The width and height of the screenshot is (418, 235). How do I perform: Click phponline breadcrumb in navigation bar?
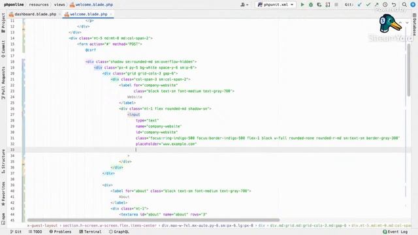tap(14, 5)
